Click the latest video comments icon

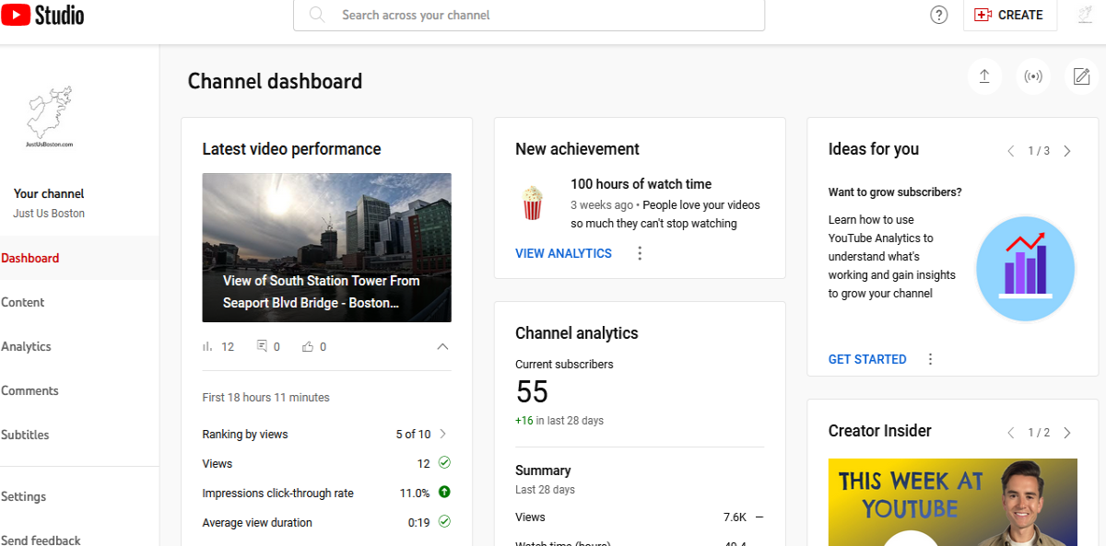tap(262, 347)
